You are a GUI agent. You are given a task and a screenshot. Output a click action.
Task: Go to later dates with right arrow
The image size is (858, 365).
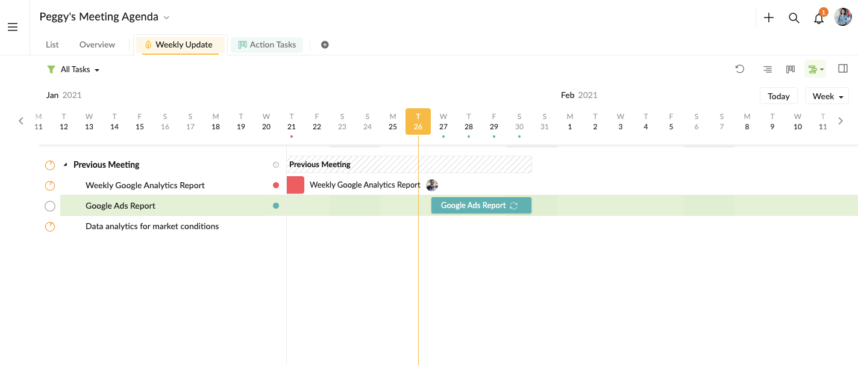coord(841,121)
